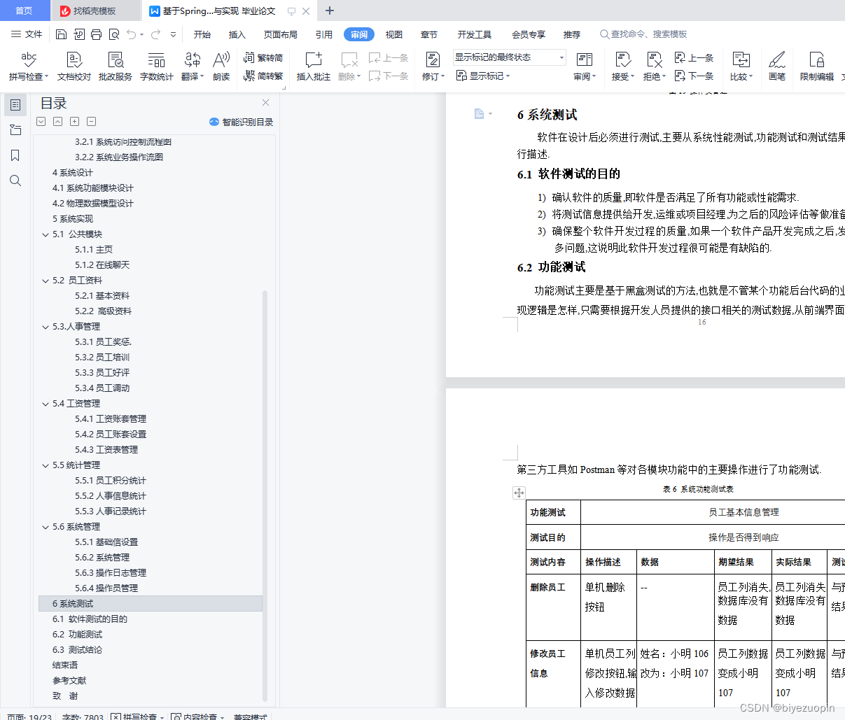Open the document search panel in sidebar
Screen dimensions: 845x720
[x=15, y=180]
